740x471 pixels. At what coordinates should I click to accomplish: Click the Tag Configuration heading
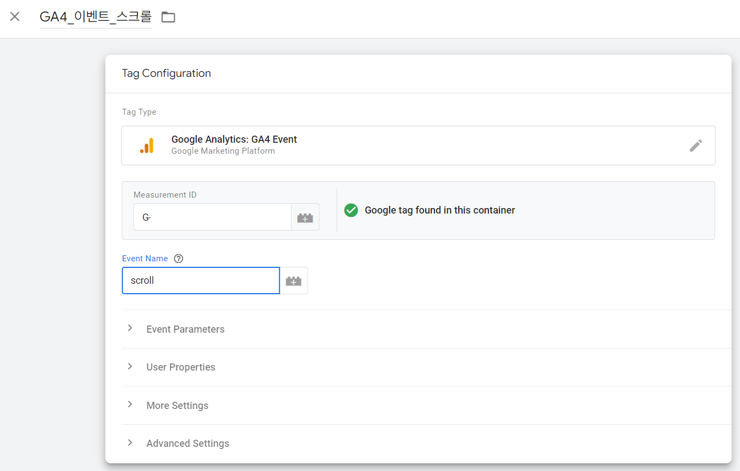(x=166, y=73)
